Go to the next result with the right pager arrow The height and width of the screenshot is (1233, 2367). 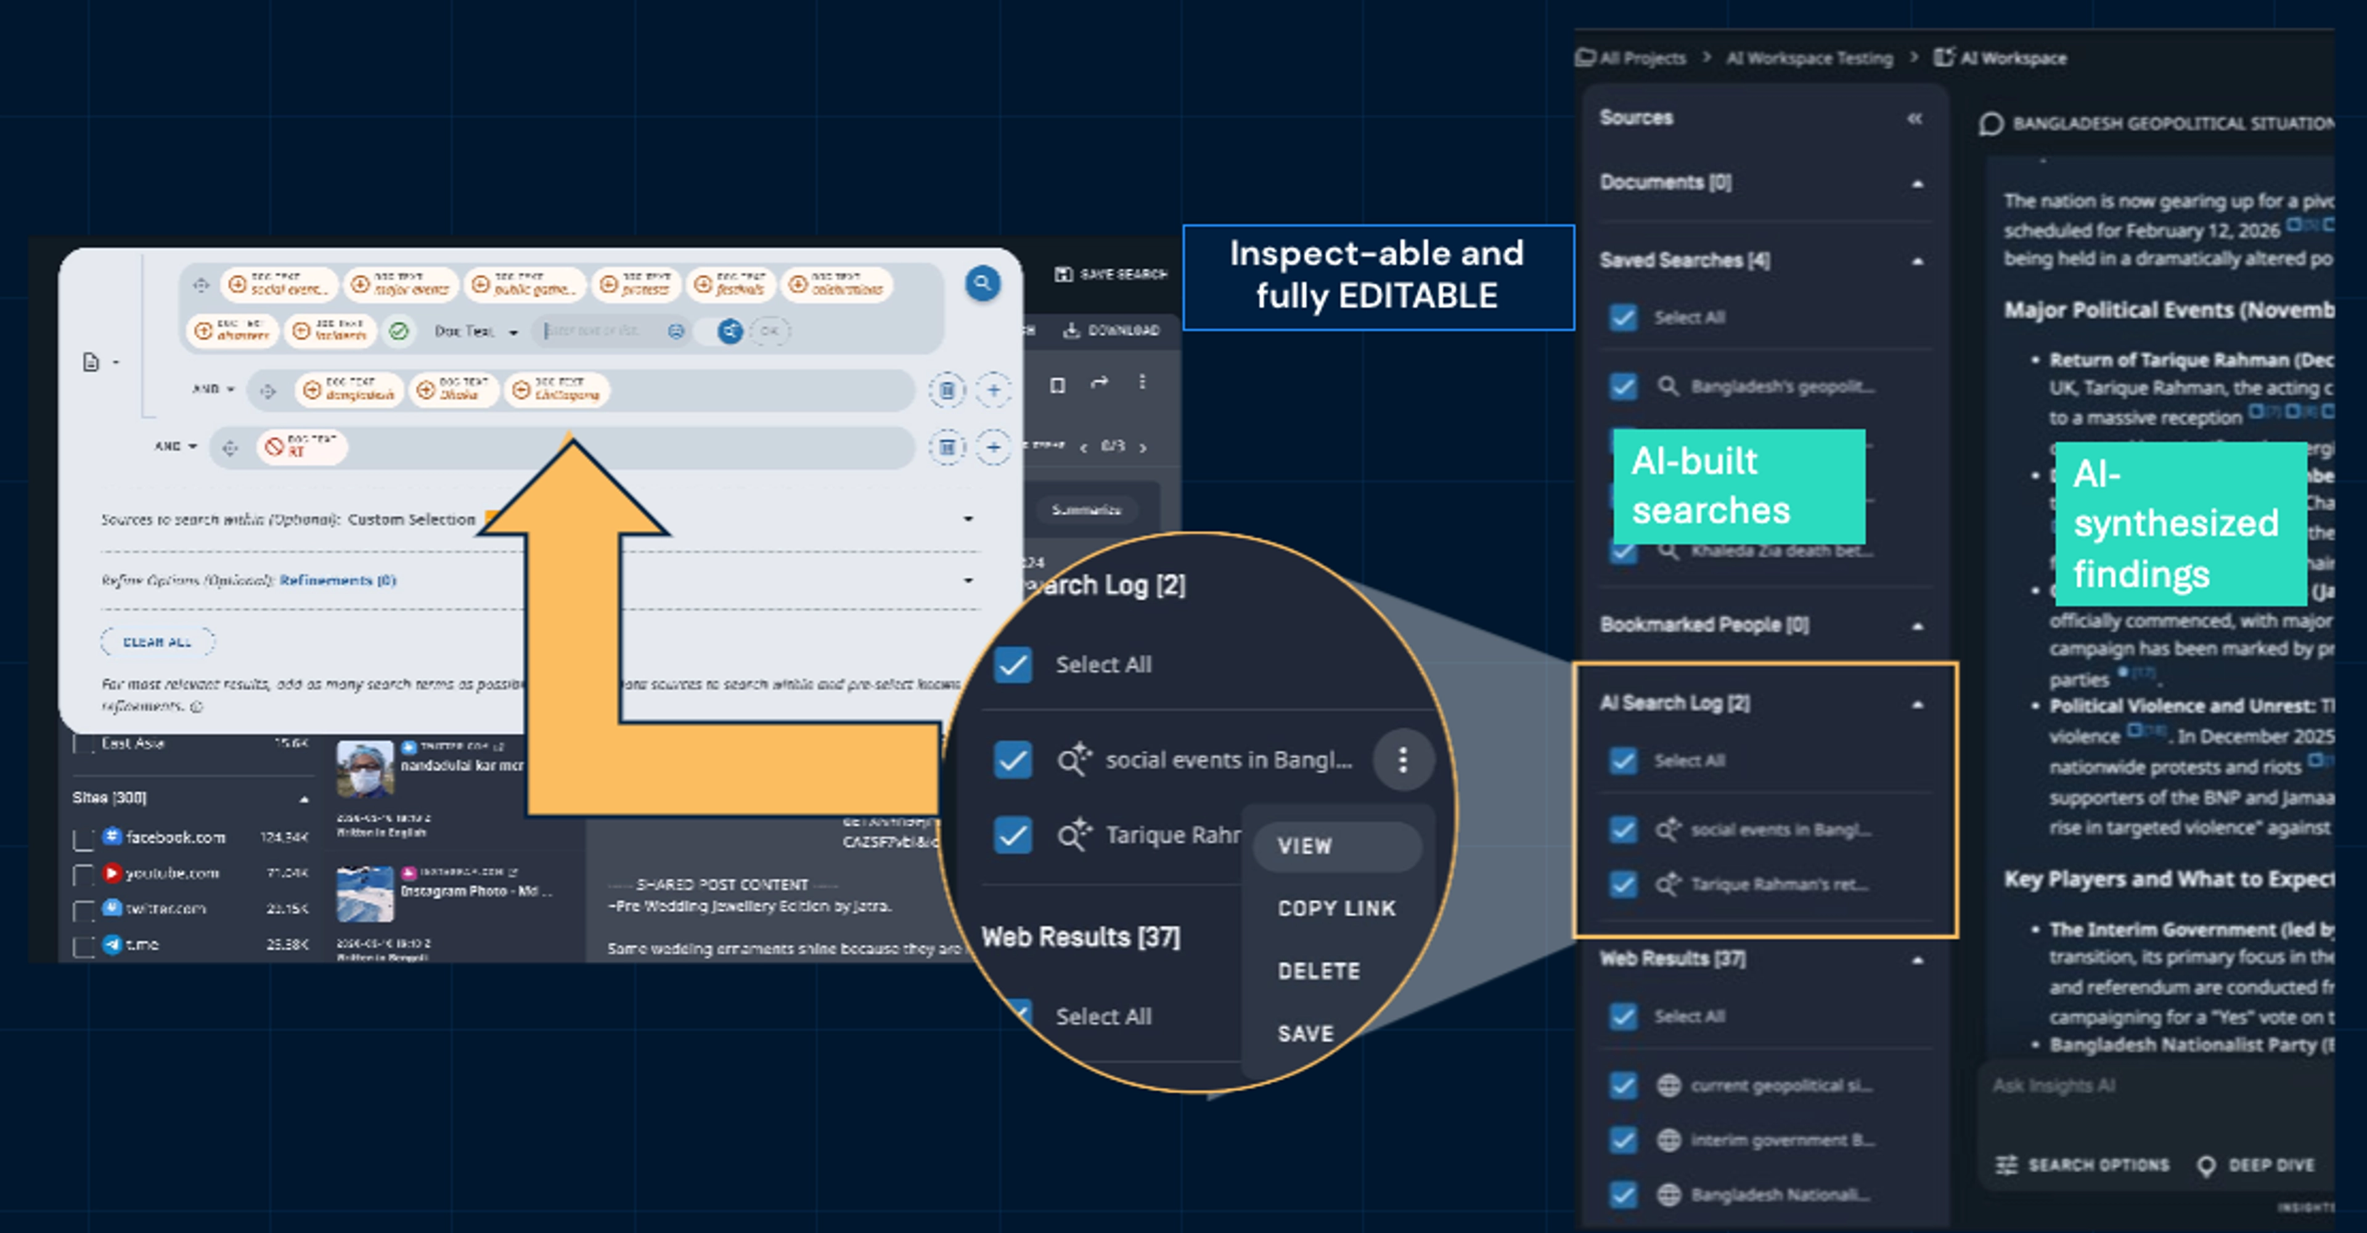(1143, 447)
